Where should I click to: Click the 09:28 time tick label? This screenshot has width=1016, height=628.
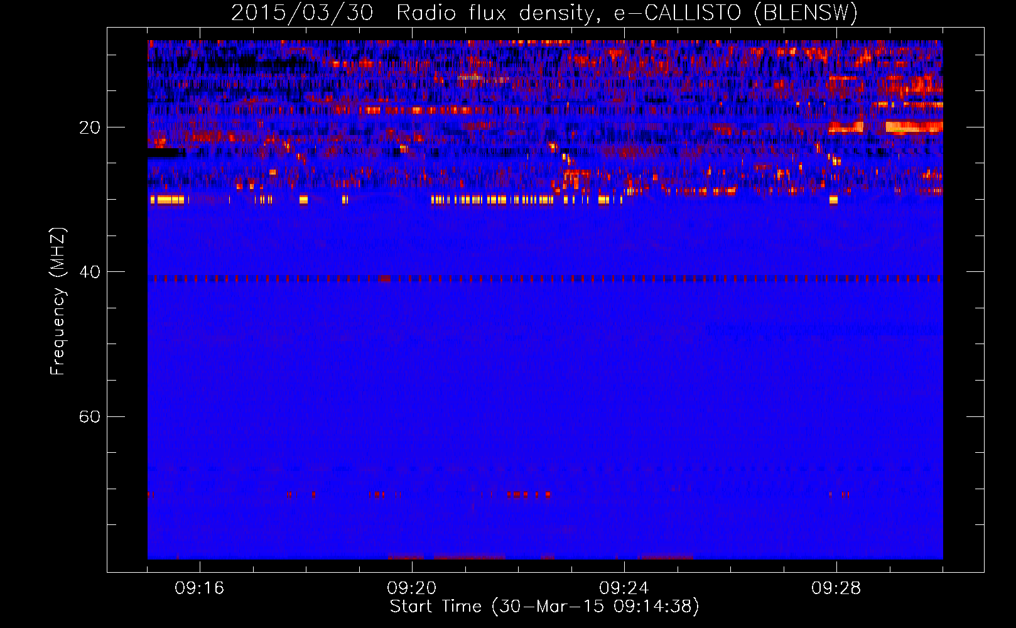(x=836, y=588)
